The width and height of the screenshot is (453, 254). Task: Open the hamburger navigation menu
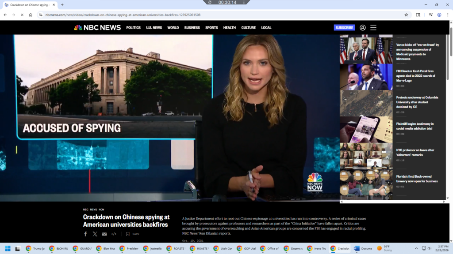(x=373, y=27)
